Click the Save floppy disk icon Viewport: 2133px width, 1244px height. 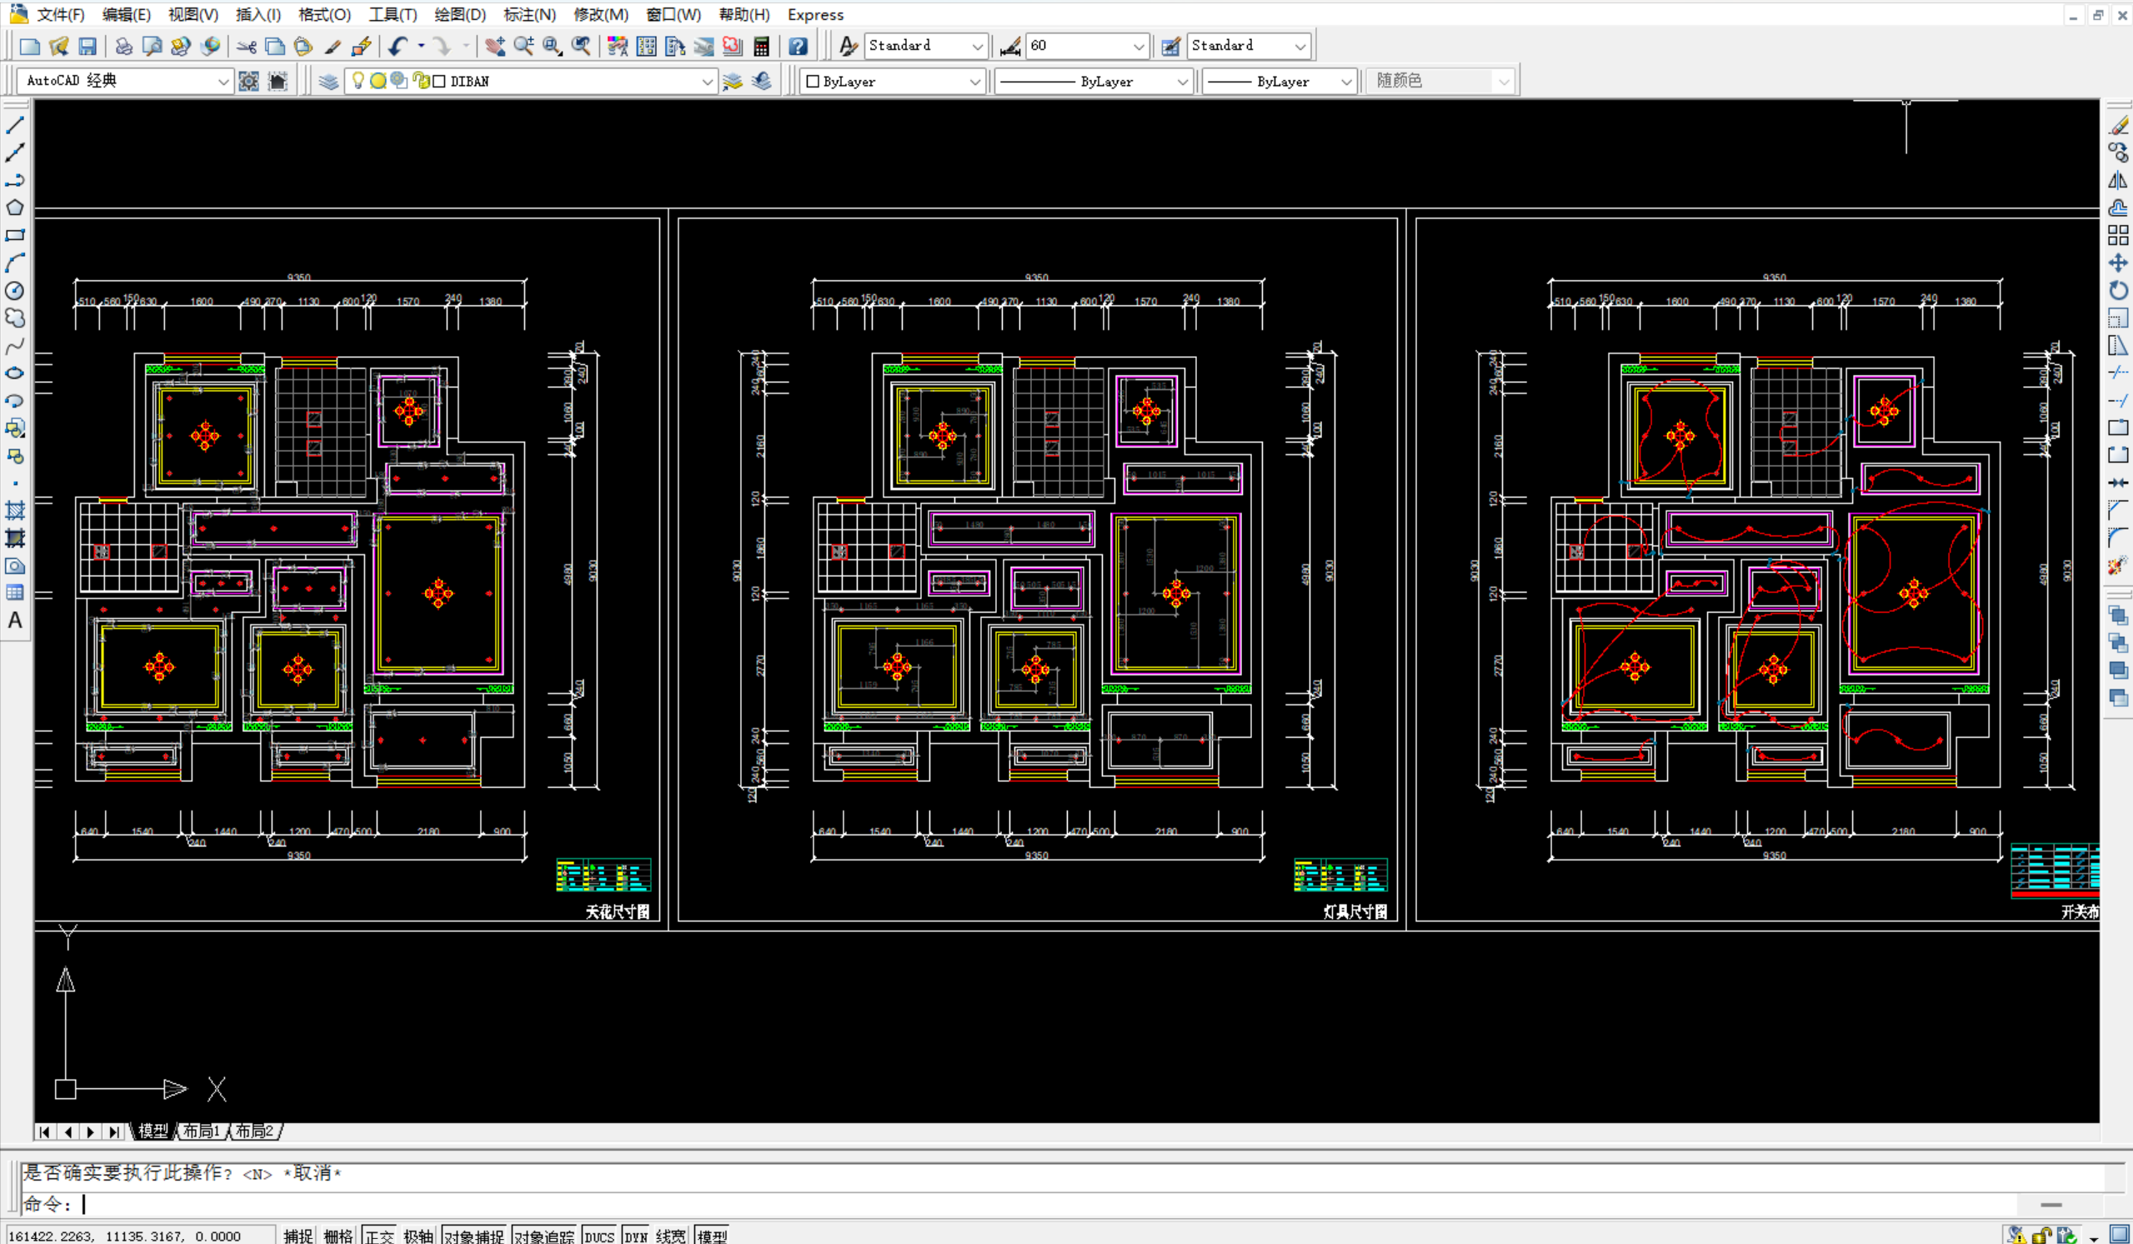pyautogui.click(x=88, y=47)
